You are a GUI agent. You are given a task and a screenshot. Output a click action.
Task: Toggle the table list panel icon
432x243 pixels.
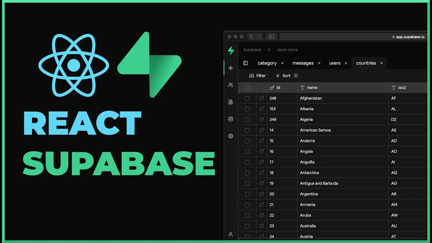point(245,63)
